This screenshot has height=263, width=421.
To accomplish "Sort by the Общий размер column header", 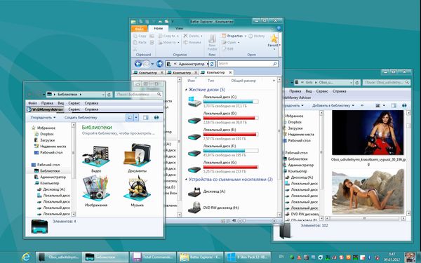I will coord(243,81).
